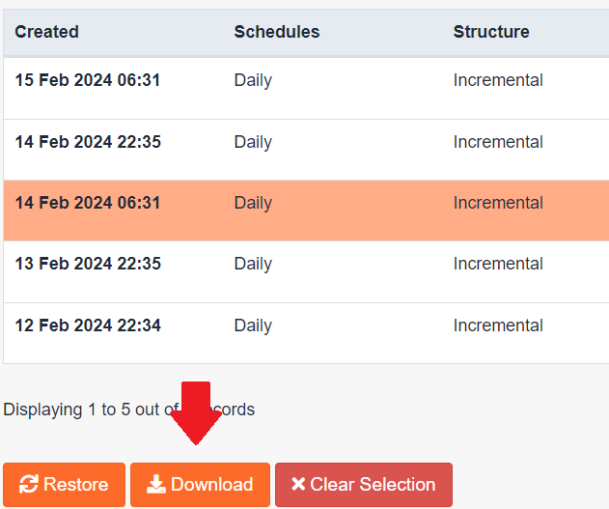Click Daily in the 13 Feb row

[253, 264]
